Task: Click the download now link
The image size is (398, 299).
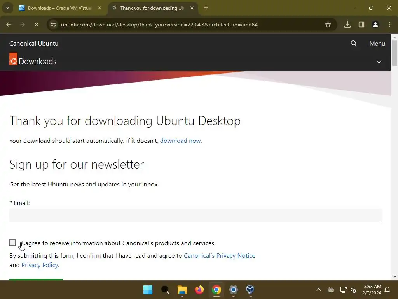Action: click(180, 141)
